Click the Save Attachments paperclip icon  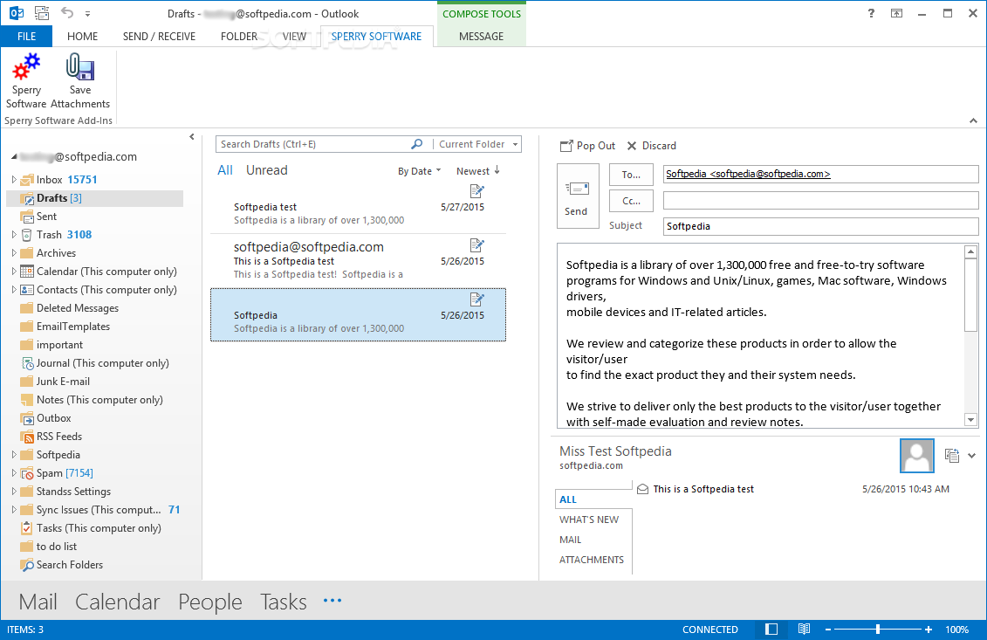80,67
